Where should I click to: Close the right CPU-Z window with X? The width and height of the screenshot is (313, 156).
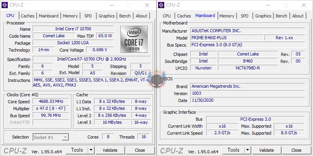pos(304,5)
